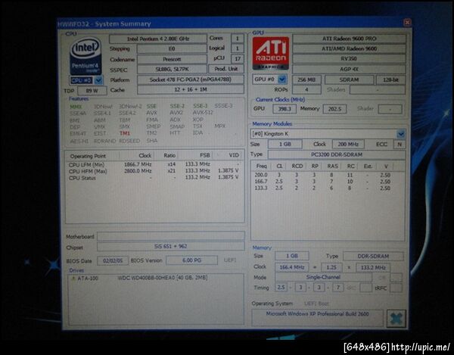Viewport: 454px width, 355px height.
Task: Click the SSE feature label
Action: tap(151, 106)
